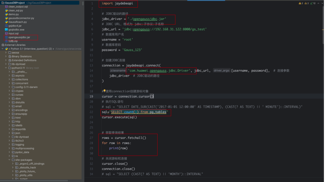Click the External Libraries library icon

click(x=3, y=45)
